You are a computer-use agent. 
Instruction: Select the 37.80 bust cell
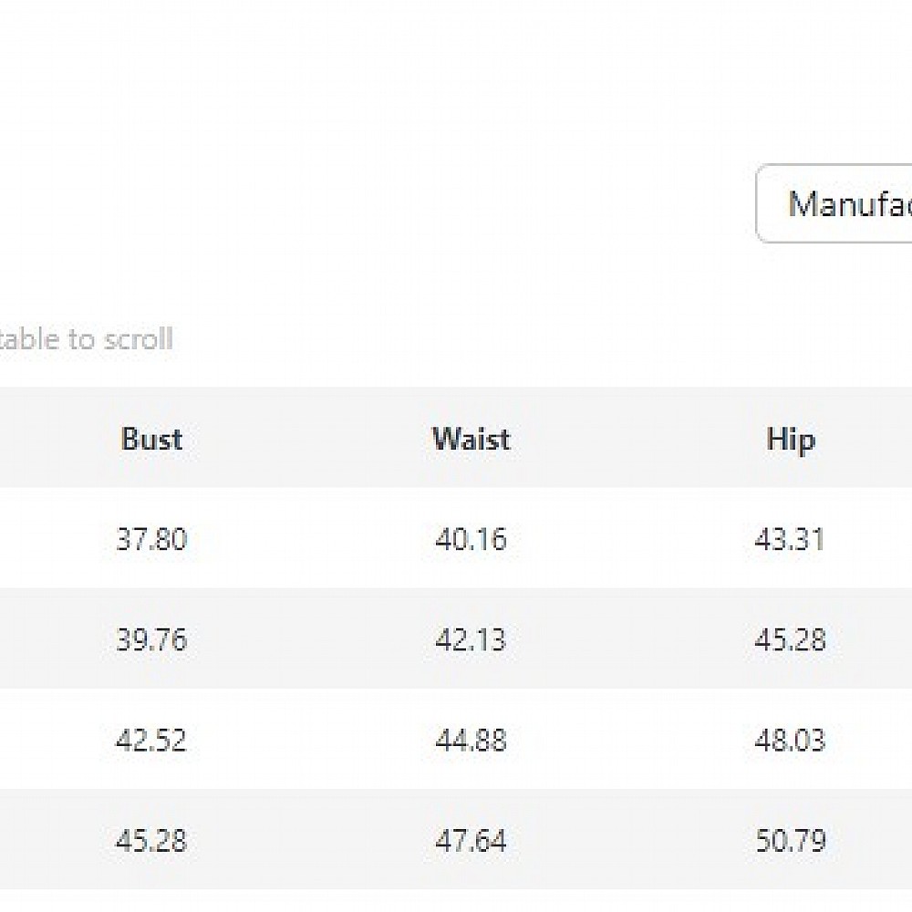(151, 539)
